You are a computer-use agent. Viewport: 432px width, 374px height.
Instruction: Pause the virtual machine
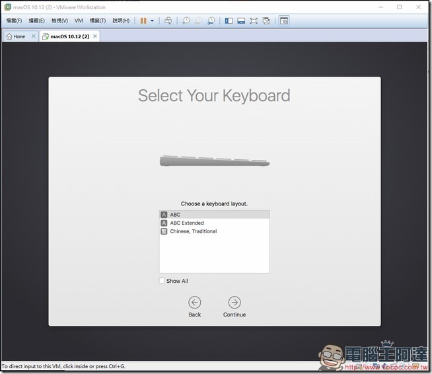click(143, 20)
